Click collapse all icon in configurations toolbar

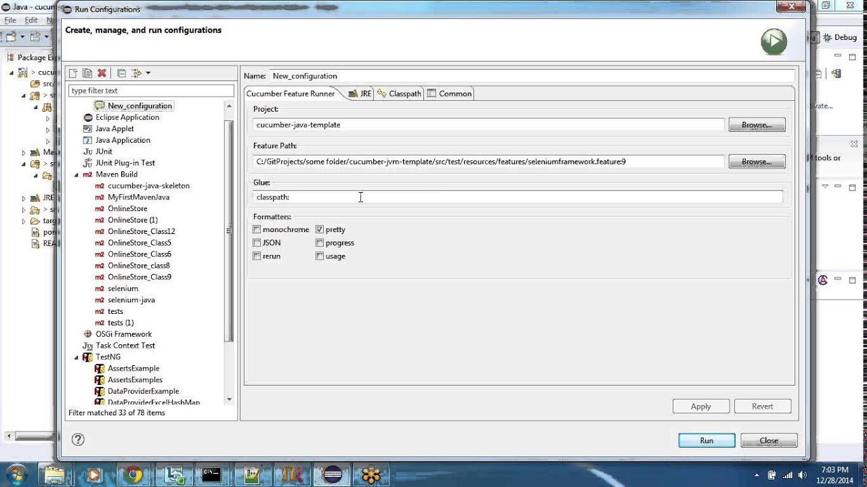click(121, 73)
